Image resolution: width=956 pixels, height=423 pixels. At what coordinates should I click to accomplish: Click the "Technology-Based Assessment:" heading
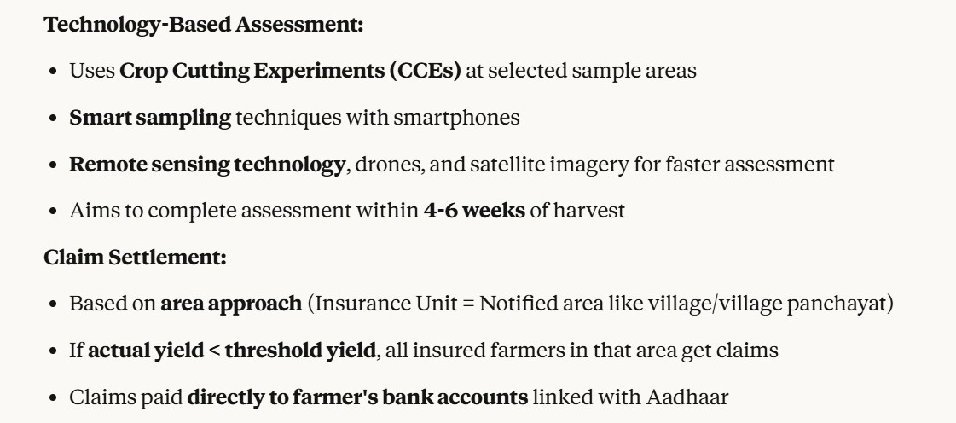pos(204,26)
